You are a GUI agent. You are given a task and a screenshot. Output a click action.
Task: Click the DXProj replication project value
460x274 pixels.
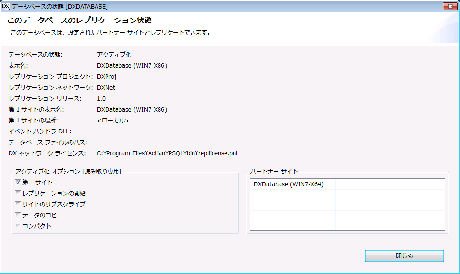[x=107, y=76]
